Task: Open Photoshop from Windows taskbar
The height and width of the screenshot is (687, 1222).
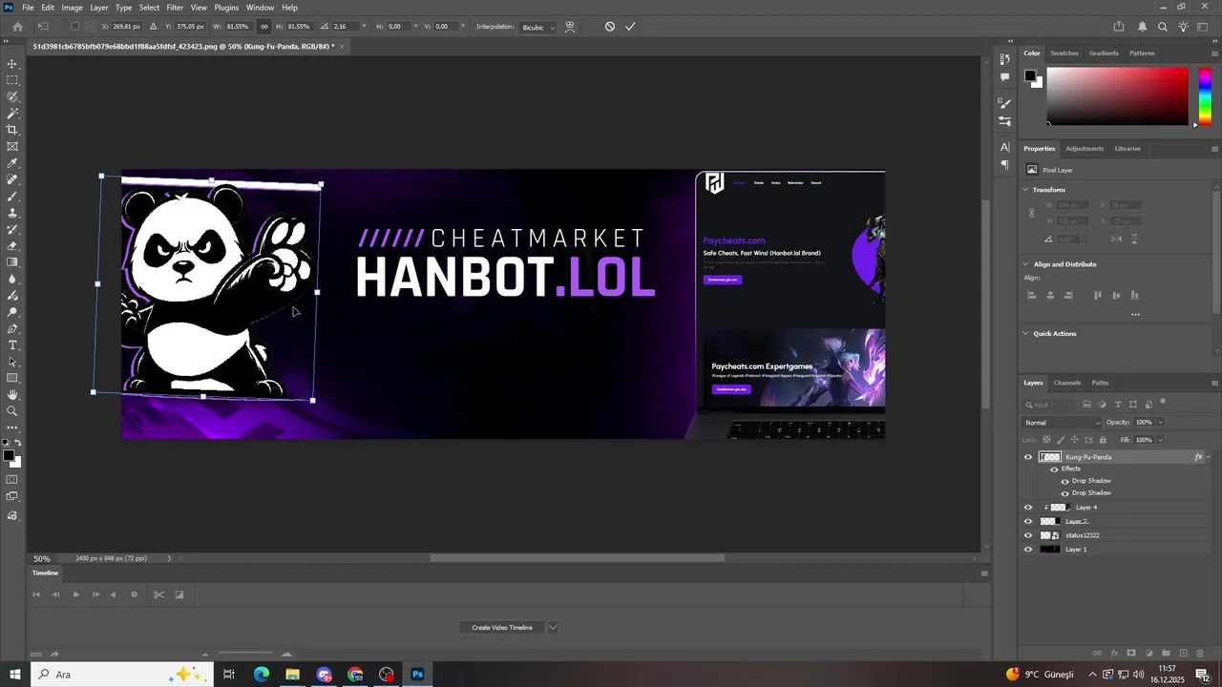Action: 417,675
